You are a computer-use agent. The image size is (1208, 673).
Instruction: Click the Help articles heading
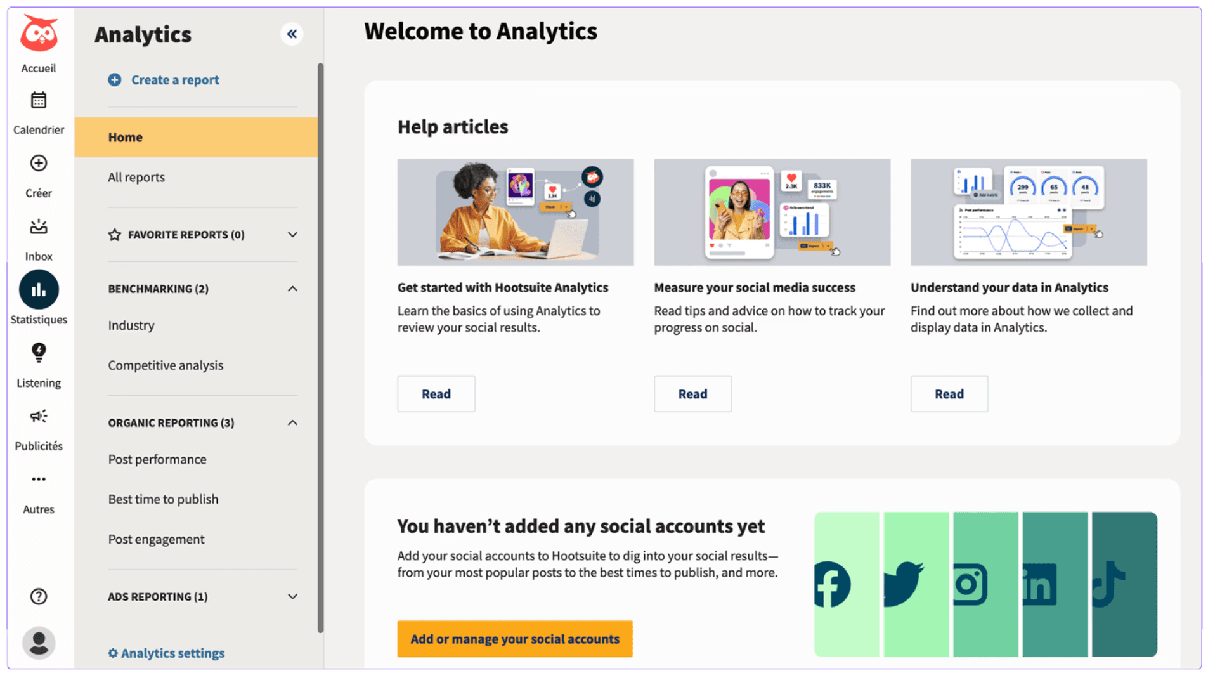click(453, 127)
